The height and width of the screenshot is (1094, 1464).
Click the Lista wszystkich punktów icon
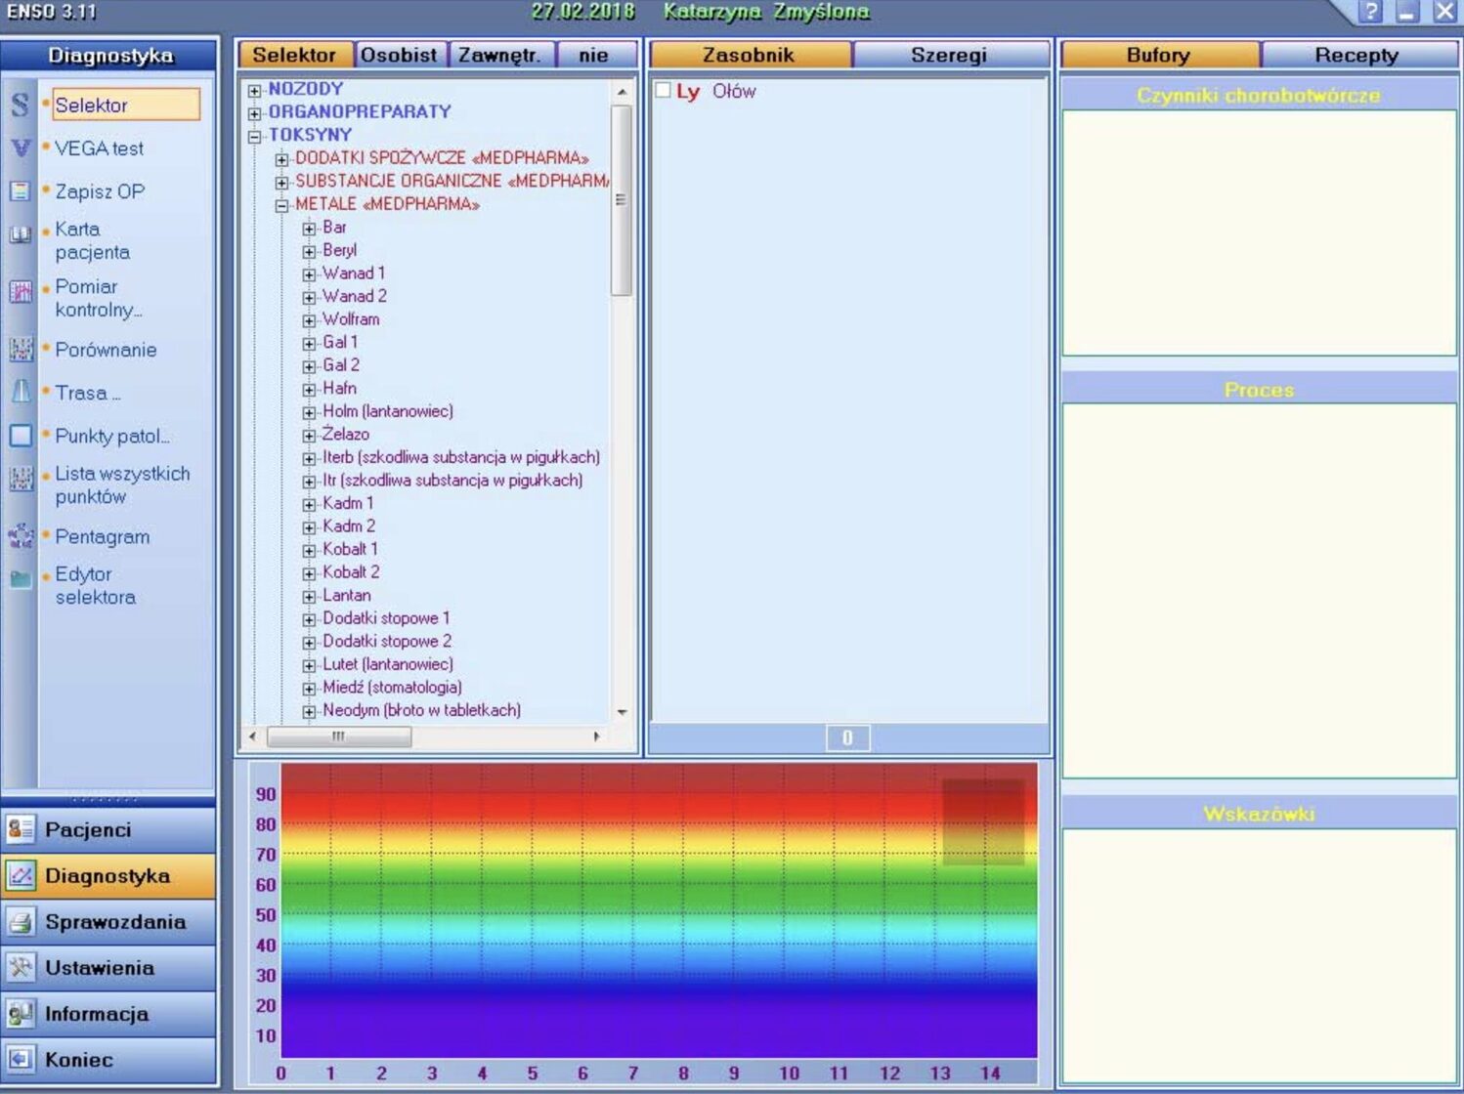(x=20, y=479)
